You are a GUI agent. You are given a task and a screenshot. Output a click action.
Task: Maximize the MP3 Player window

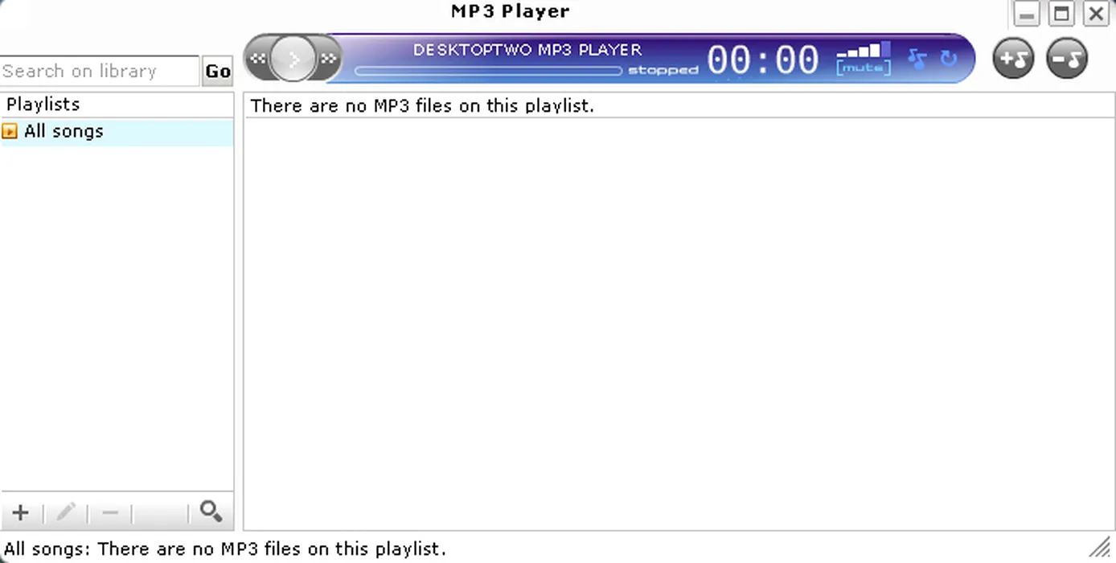click(1062, 14)
